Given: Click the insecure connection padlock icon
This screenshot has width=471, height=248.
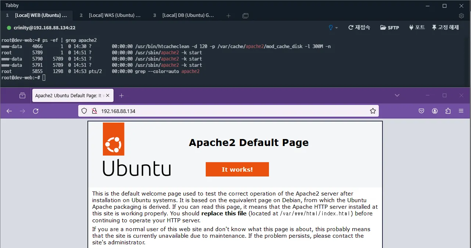Looking at the screenshot, I should pos(94,111).
